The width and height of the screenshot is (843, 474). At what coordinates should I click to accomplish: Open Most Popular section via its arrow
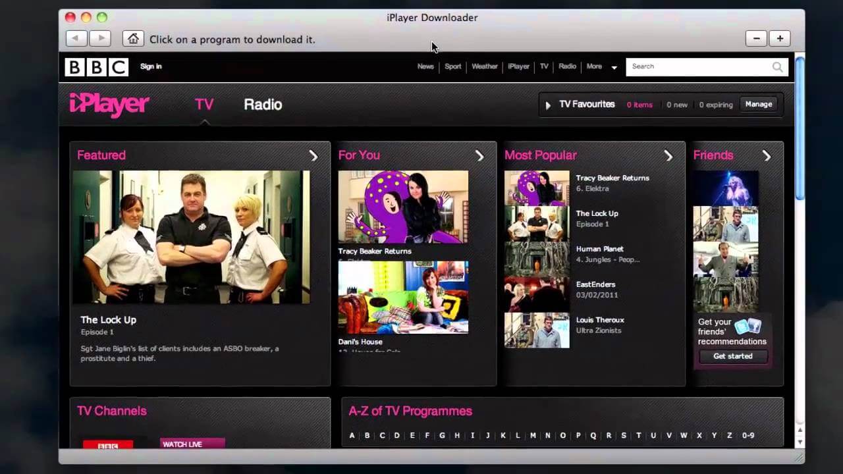pyautogui.click(x=668, y=155)
